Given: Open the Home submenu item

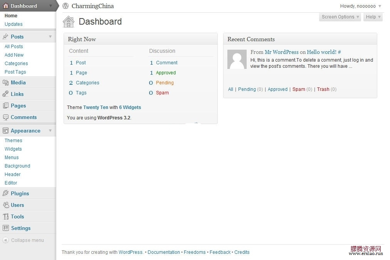Looking at the screenshot, I should point(11,16).
